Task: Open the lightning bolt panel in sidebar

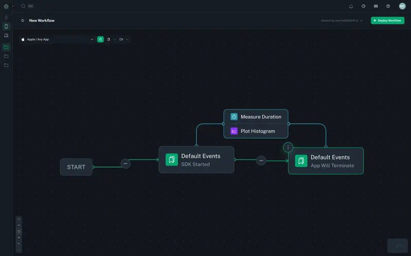Action: 6,17
